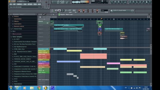Open the Automation item in browser

pyautogui.click(x=18, y=19)
